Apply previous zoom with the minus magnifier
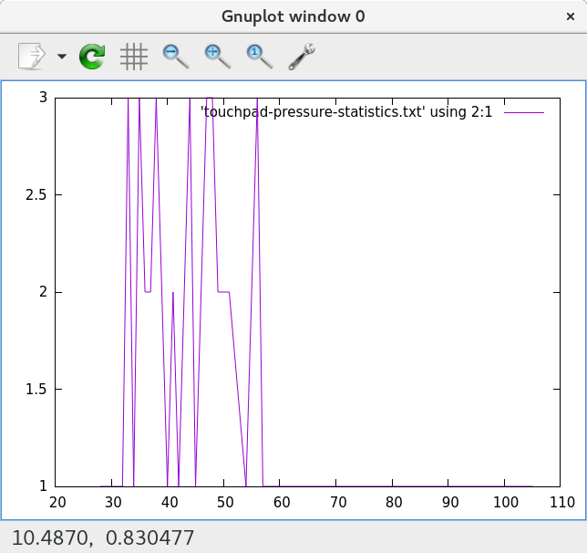The width and height of the screenshot is (587, 553). tap(175, 57)
